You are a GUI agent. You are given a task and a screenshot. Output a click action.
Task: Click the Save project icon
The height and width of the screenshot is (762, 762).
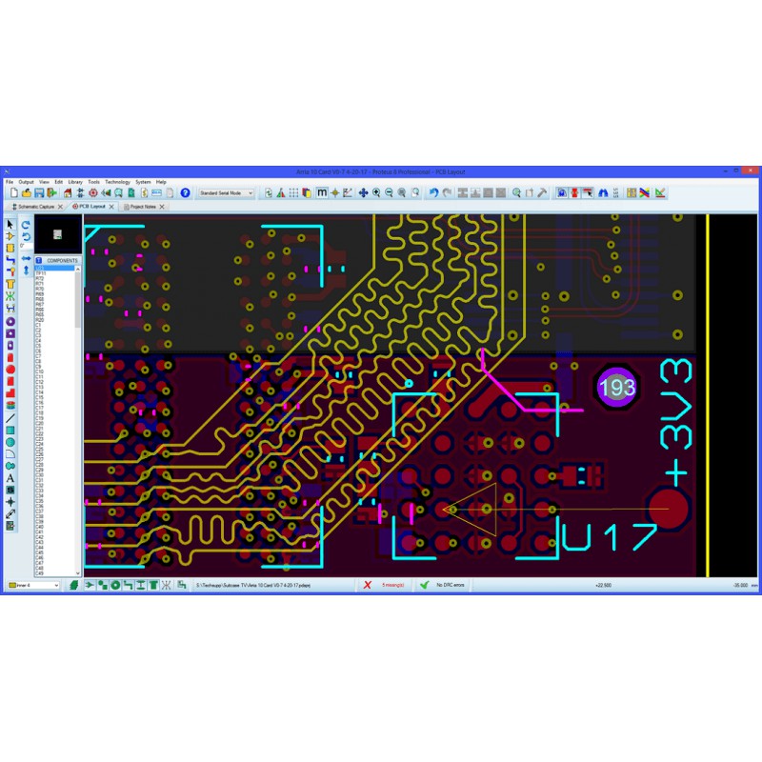39,192
